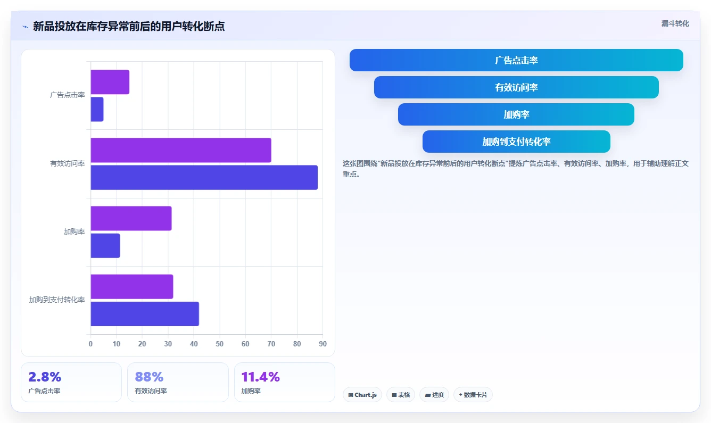Select the 有效访问率 funnel stage bar
Viewport: 711px width, 423px height.
(516, 87)
